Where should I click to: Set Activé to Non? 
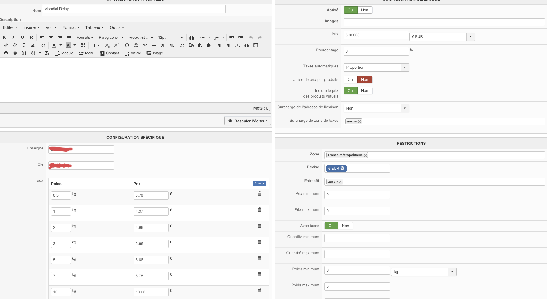(x=364, y=10)
